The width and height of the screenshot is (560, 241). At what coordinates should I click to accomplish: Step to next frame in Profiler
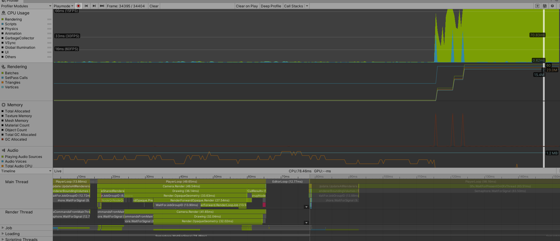94,6
